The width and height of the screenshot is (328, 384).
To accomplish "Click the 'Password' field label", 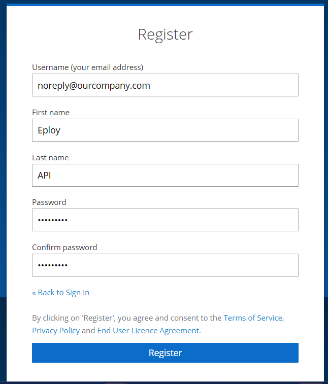I will [x=49, y=202].
